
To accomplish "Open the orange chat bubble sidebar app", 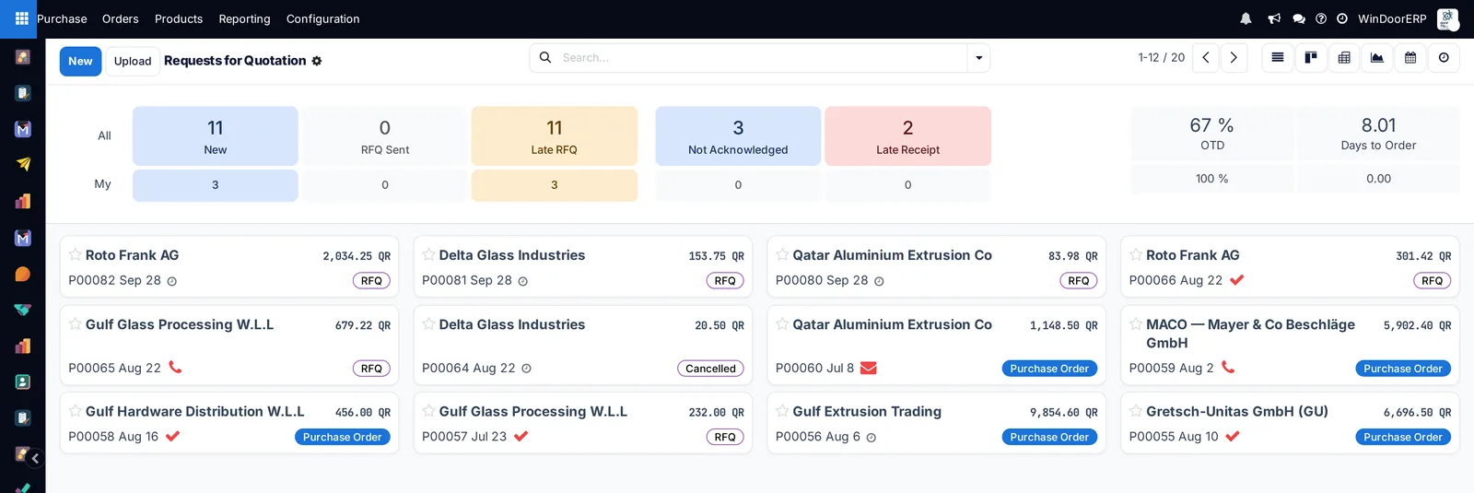I will coord(23,274).
